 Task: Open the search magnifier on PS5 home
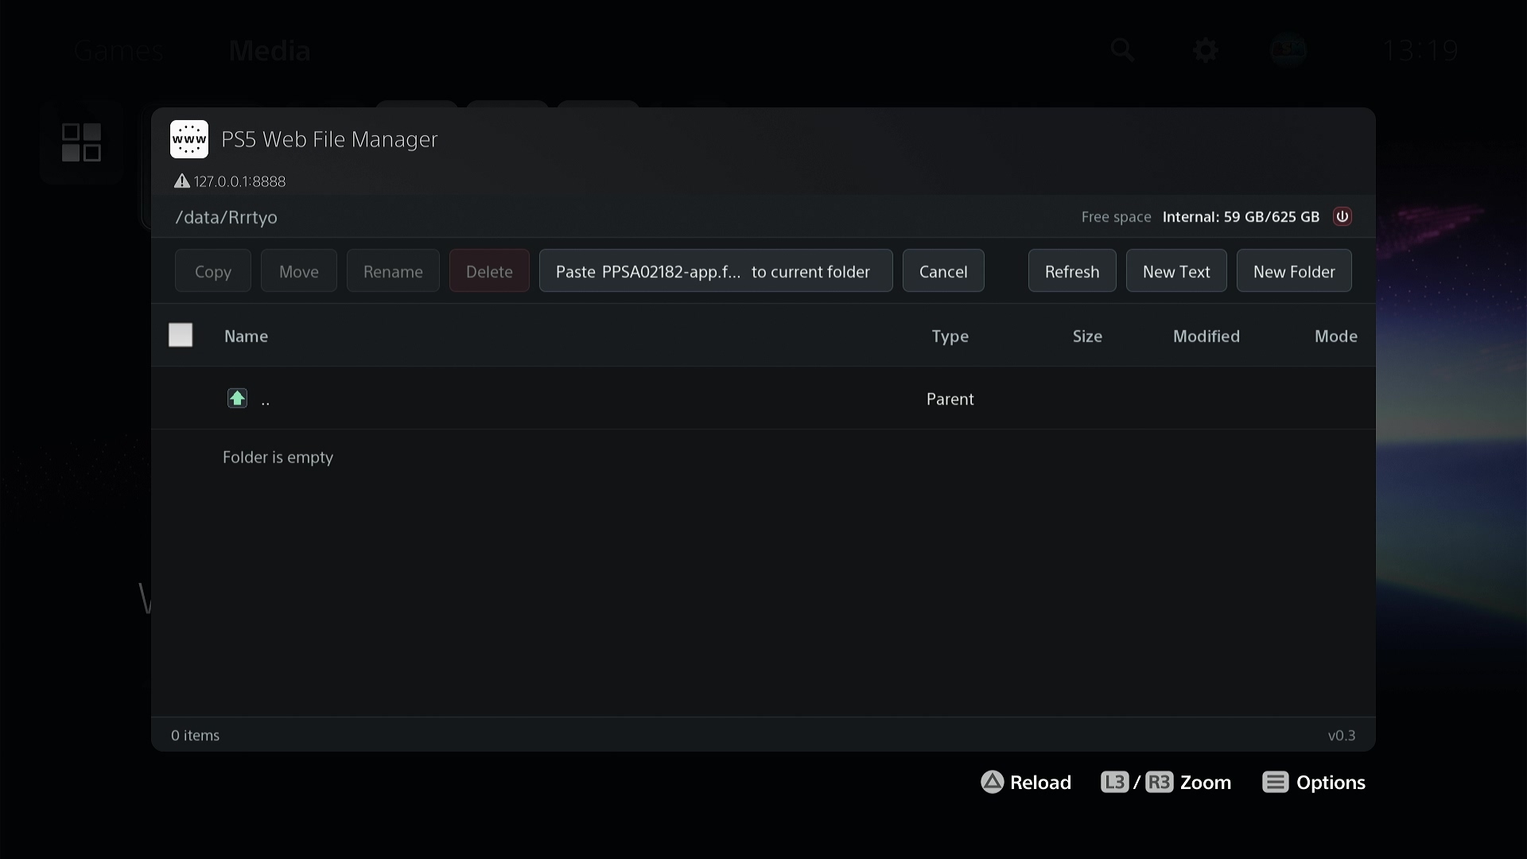1122,50
